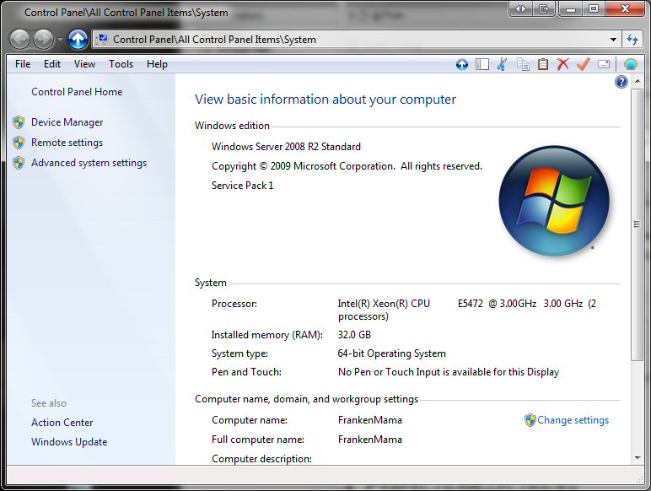651x491 pixels.
Task: Click the computer icon in the address bar
Action: [x=102, y=39]
